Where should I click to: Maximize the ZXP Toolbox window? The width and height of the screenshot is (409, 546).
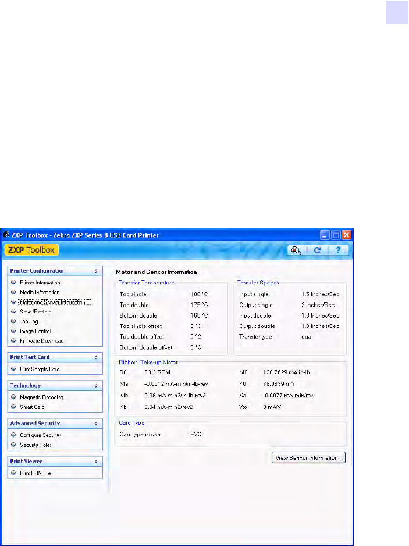[x=336, y=235]
